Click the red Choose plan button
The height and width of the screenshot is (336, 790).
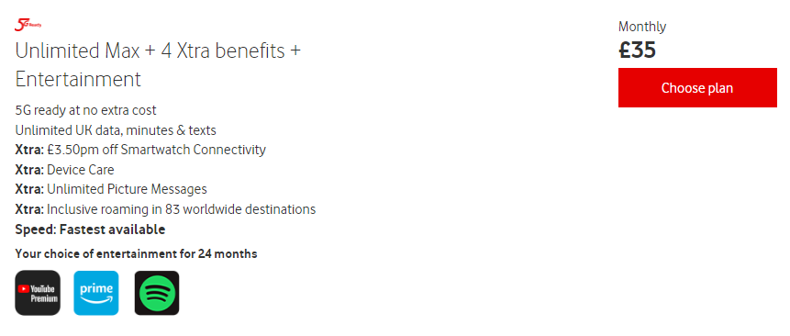click(x=697, y=87)
